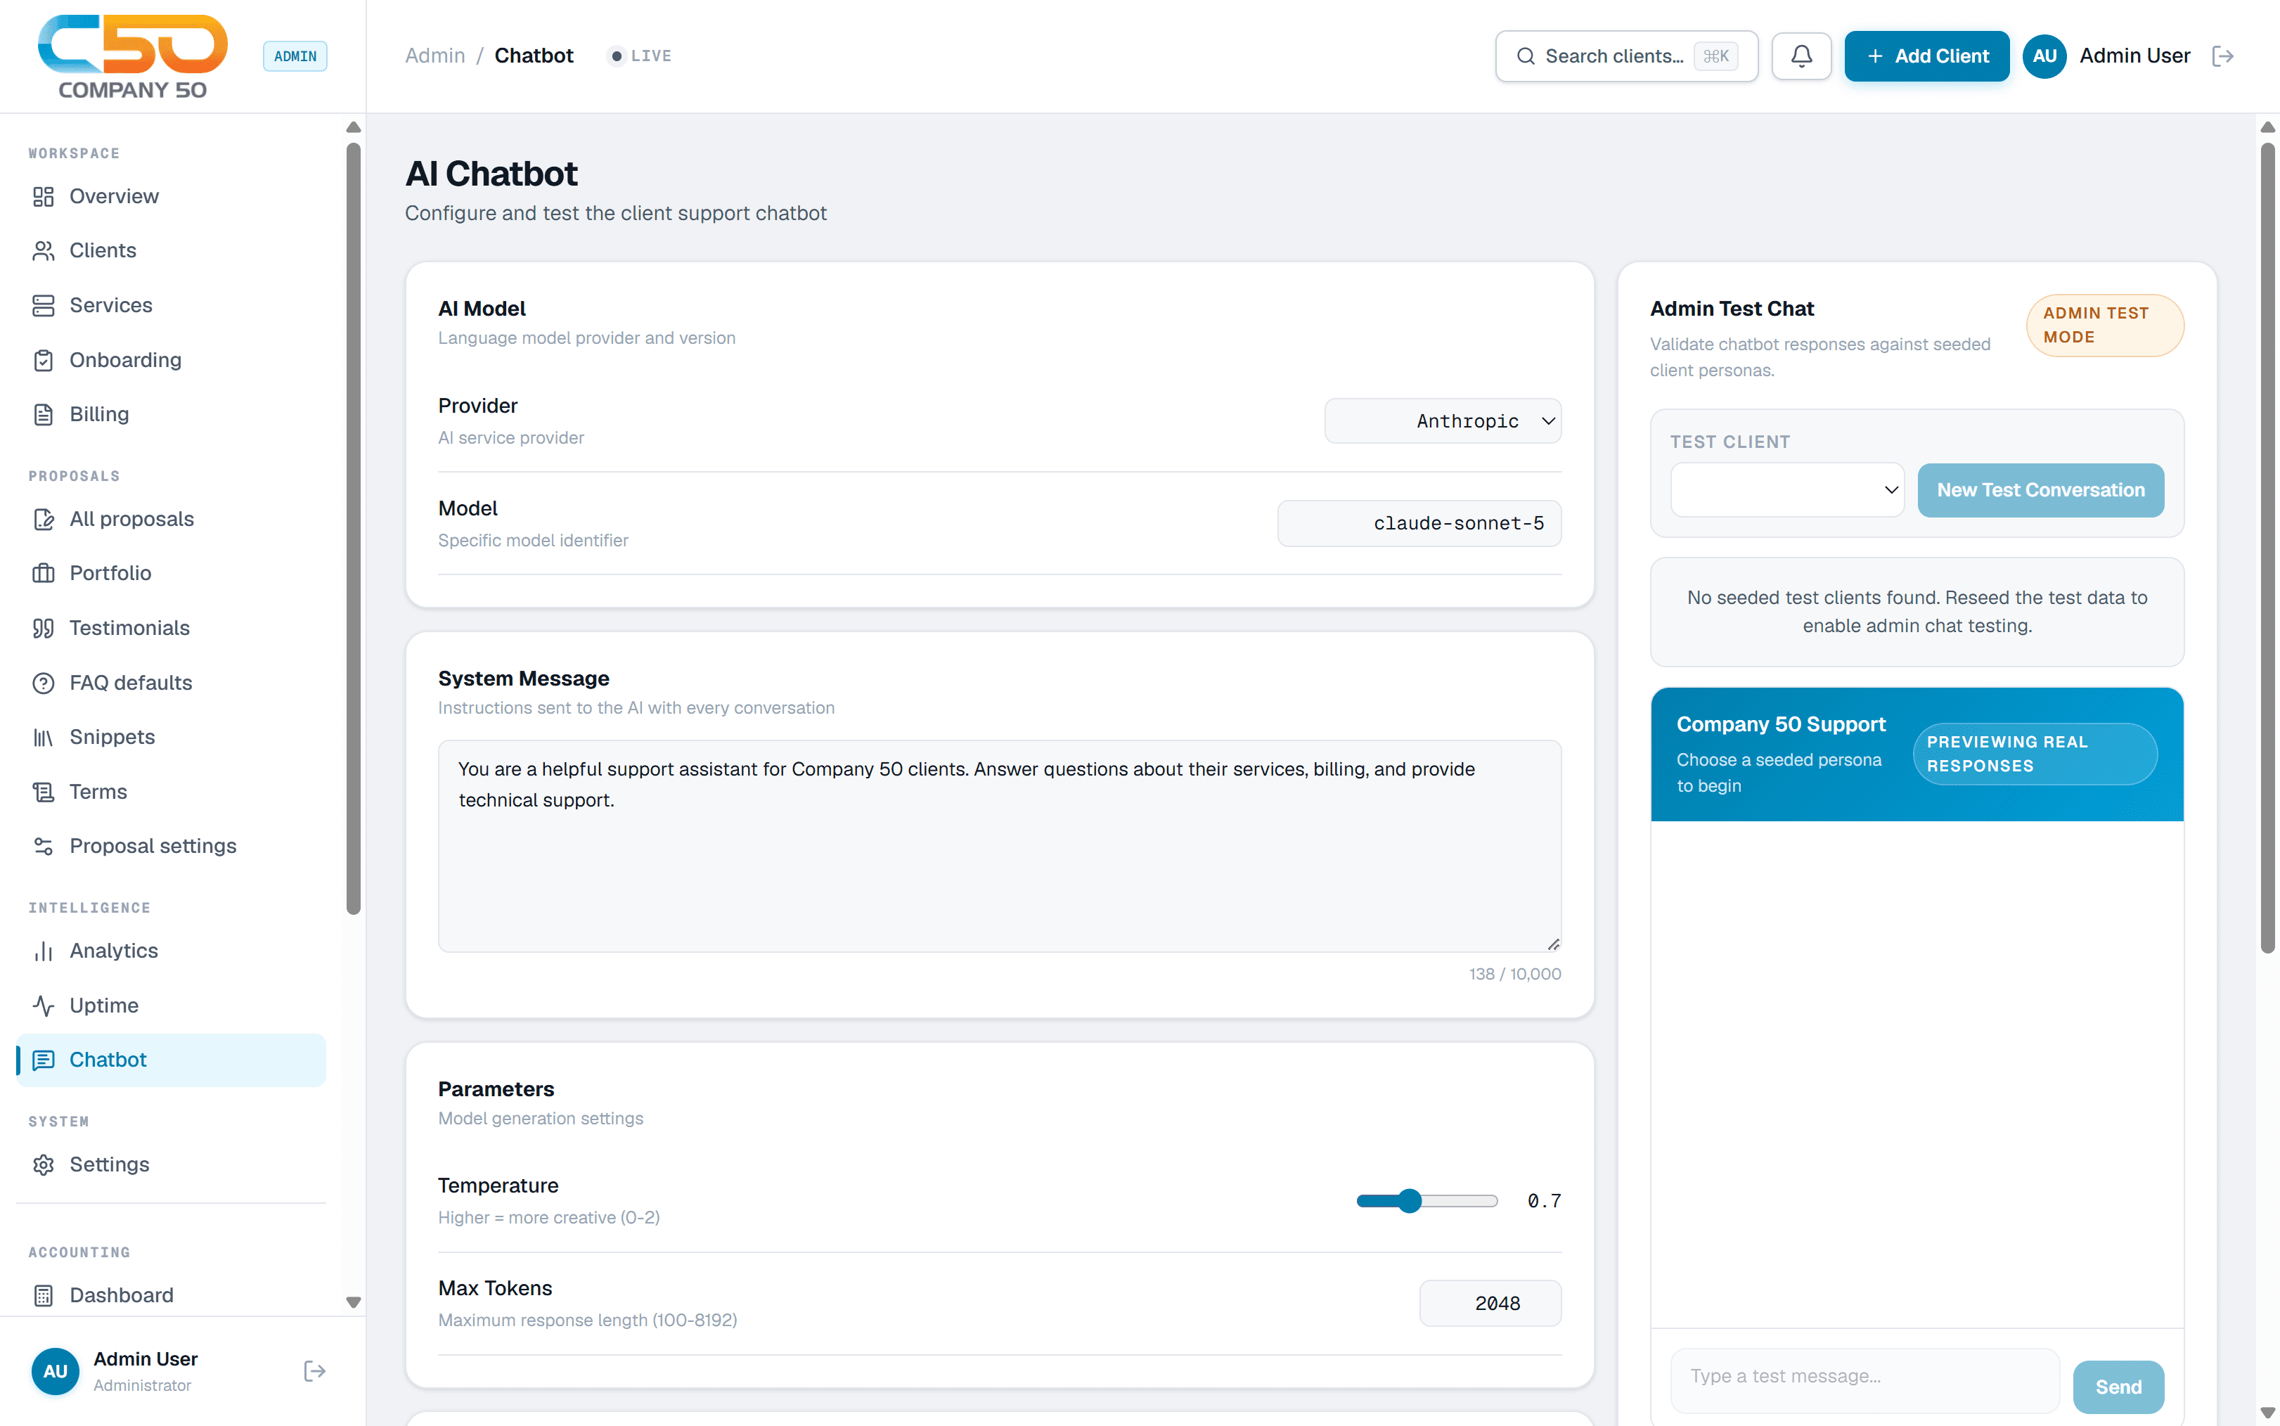The image size is (2280, 1426).
Task: Click the PREVIEWING REAL RESPONSES badge
Action: coord(2035,754)
